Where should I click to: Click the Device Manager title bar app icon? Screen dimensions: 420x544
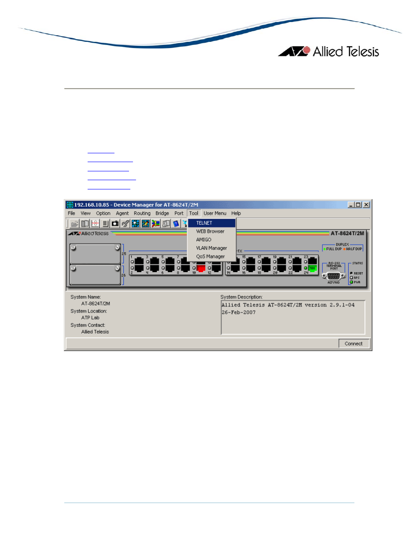pyautogui.click(x=70, y=205)
